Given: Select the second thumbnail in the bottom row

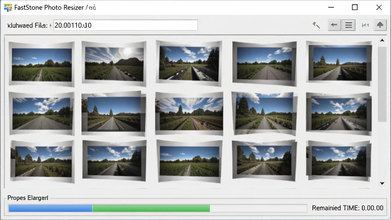Looking at the screenshot, I should pos(114,161).
